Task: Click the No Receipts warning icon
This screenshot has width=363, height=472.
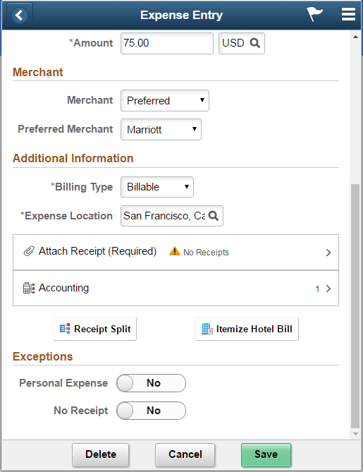Action: pos(174,251)
